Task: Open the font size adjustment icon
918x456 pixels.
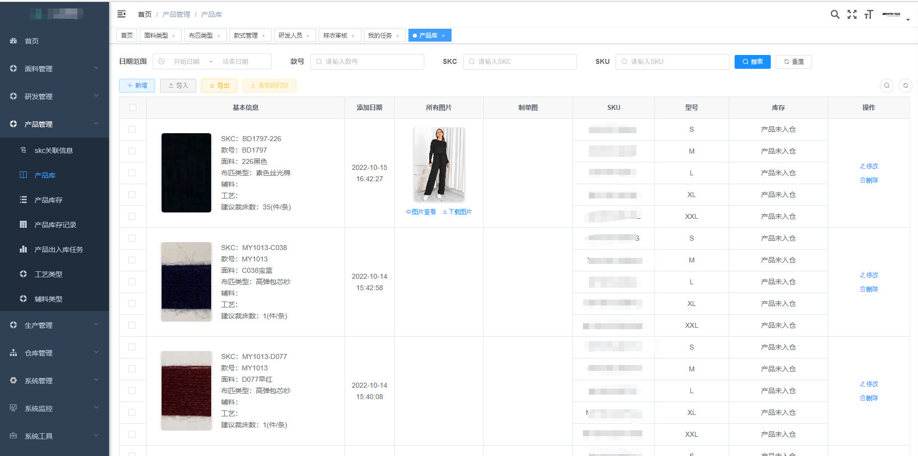Action: [x=868, y=14]
